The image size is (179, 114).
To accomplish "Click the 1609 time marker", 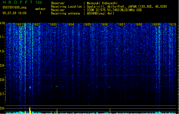I will coord(156,25).
